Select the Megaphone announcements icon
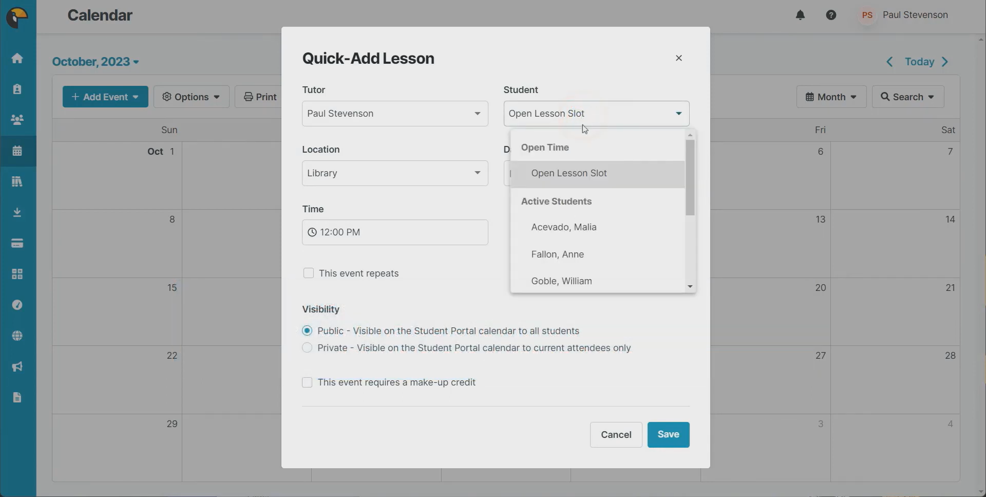Image resolution: width=986 pixels, height=497 pixels. (x=17, y=366)
